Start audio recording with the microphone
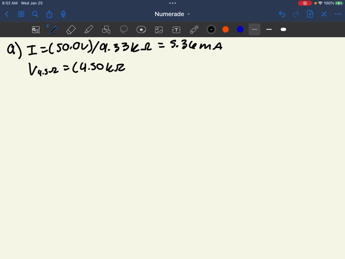The height and width of the screenshot is (259, 345). pyautogui.click(x=63, y=14)
